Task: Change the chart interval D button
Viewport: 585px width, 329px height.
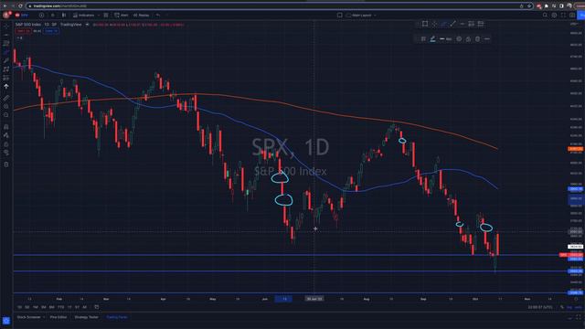Action: 53,15
